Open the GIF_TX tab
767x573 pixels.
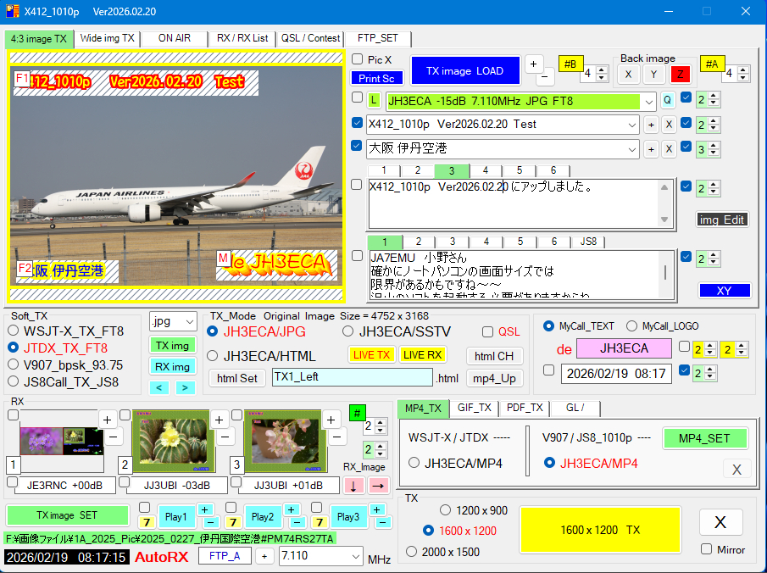tap(474, 408)
